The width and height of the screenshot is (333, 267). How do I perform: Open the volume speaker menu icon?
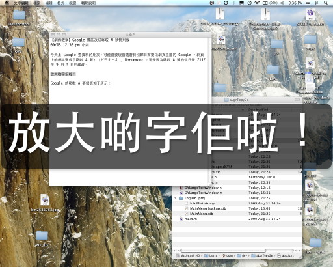coord(282,3)
